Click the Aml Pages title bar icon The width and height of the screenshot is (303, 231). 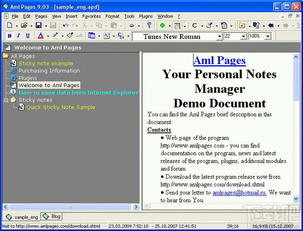6,7
